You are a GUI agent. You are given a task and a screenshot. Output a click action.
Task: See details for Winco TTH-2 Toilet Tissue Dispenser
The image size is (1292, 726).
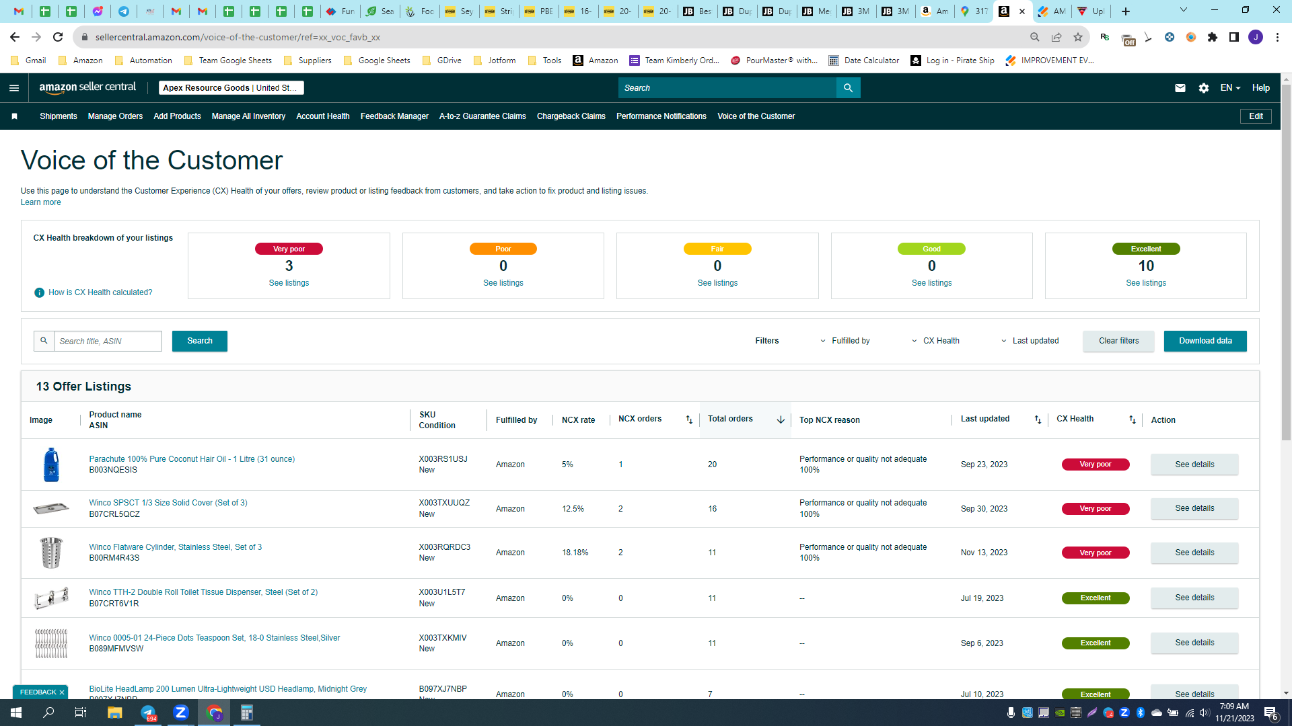[x=1194, y=598]
